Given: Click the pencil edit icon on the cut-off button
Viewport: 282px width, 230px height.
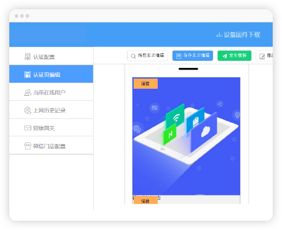Looking at the screenshot, I should tap(262, 56).
